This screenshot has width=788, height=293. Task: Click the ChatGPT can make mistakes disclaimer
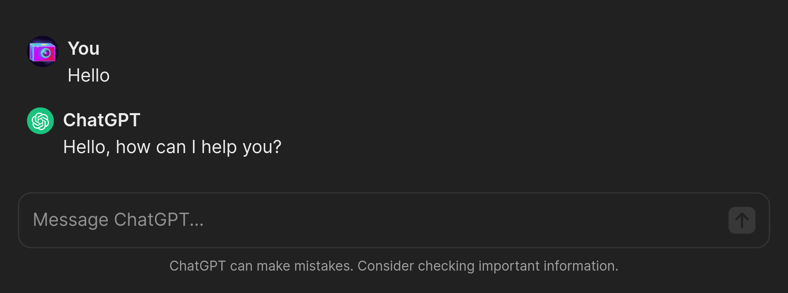394,266
